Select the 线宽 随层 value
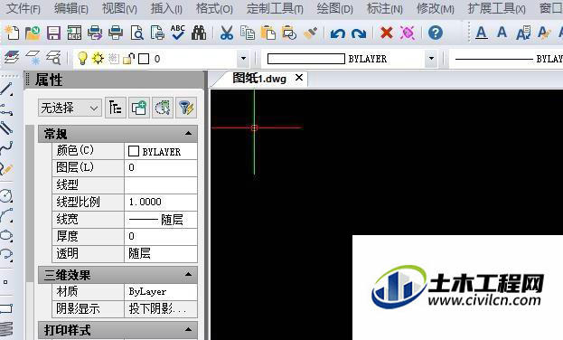Viewport: 563px width, 340px height. [161, 220]
